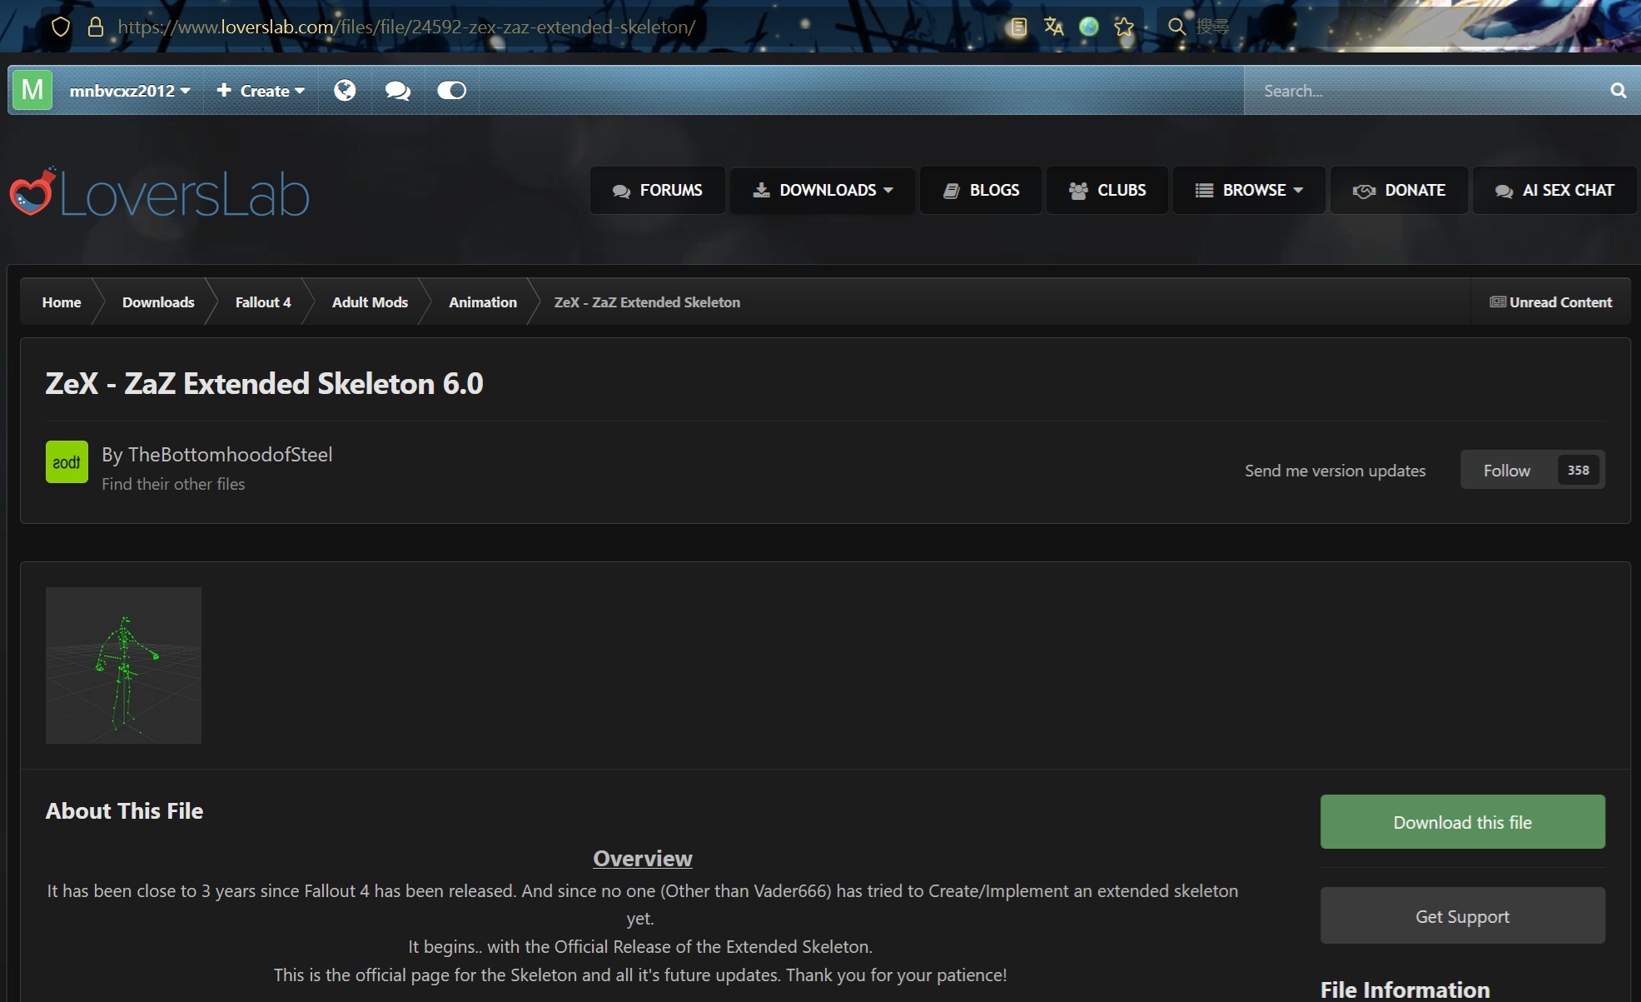
Task: Click Send me version updates text
Action: pos(1335,471)
